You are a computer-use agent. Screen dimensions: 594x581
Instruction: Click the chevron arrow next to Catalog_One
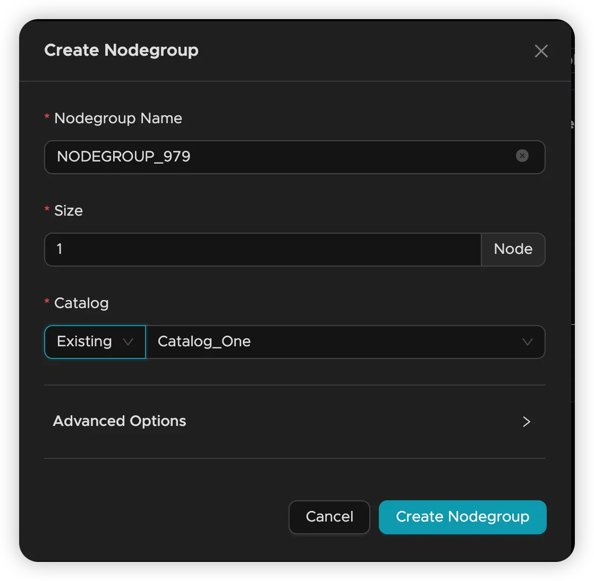(x=527, y=342)
